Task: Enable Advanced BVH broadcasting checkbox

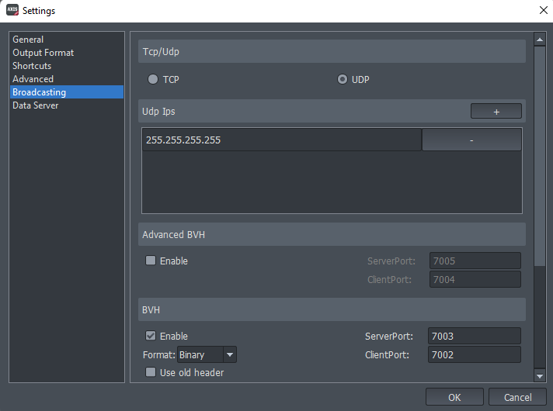Action: (x=151, y=261)
